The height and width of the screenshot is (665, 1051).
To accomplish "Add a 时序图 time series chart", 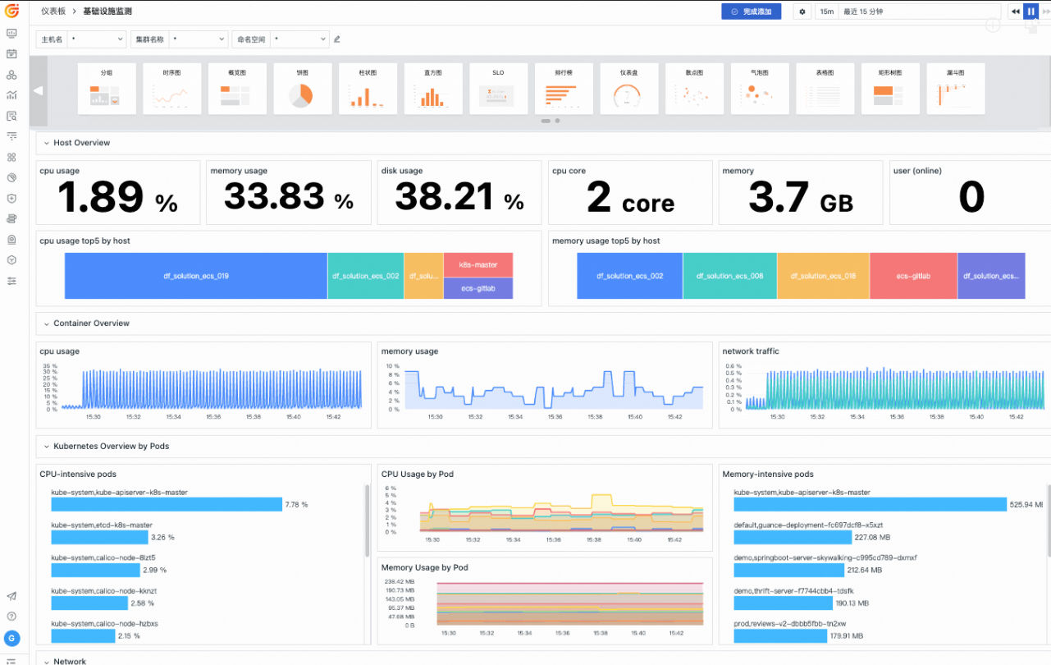I will 171,89.
